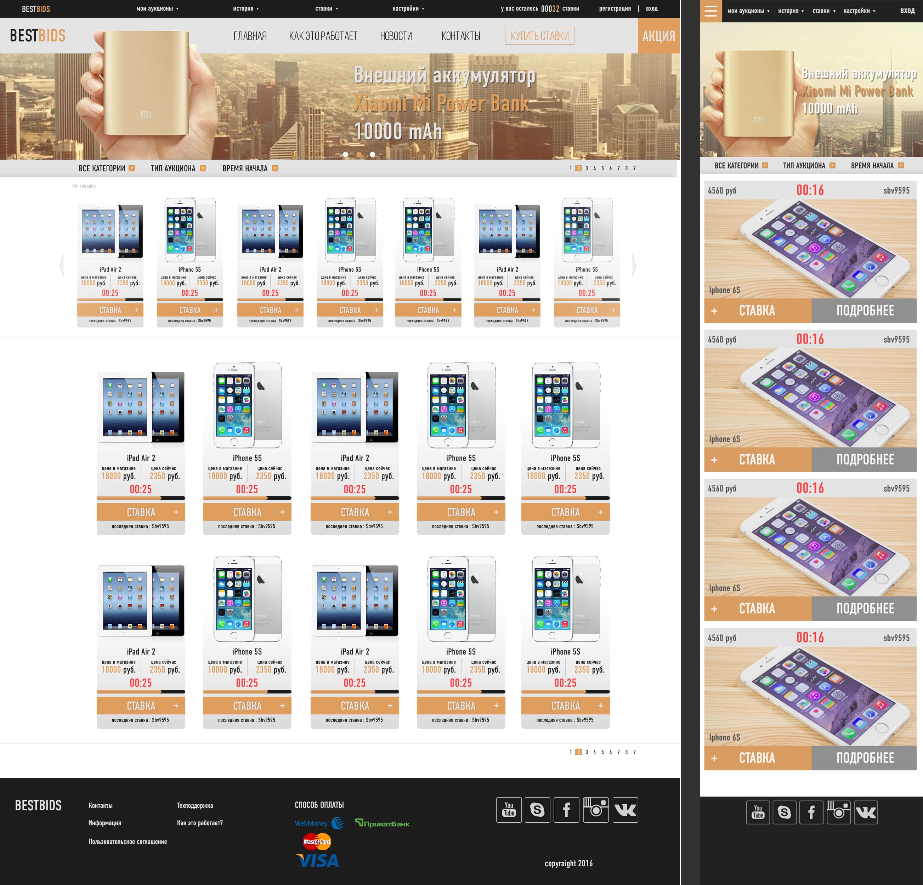Open the YouTube icon in desktop footer
Image resolution: width=923 pixels, height=885 pixels.
[x=509, y=810]
